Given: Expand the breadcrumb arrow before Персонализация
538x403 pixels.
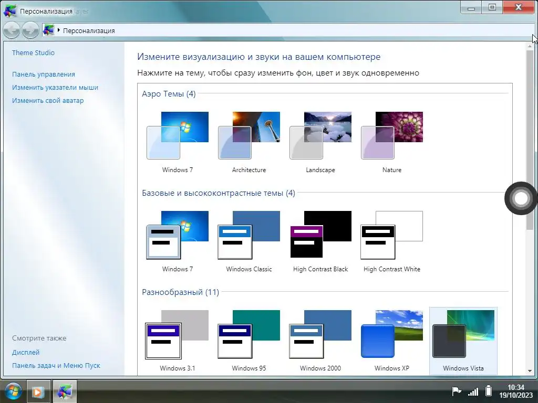Looking at the screenshot, I should click(x=59, y=30).
